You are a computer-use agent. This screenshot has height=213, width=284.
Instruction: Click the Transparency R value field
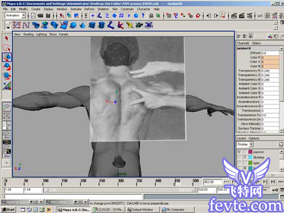click(x=270, y=71)
